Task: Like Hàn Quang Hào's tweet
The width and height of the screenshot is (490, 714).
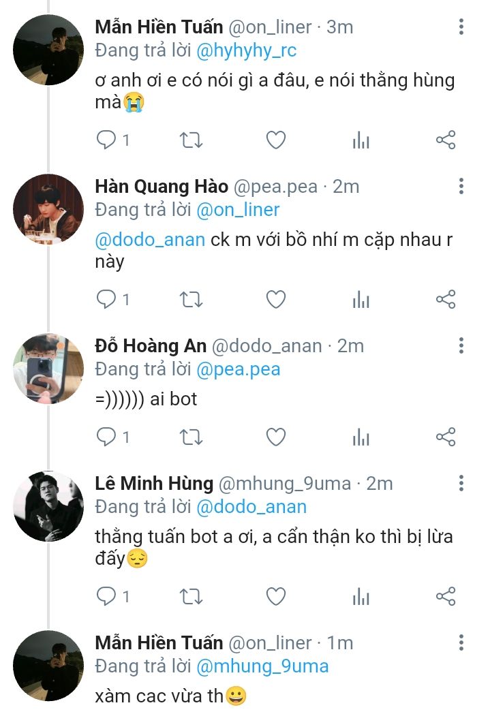Action: (275, 299)
